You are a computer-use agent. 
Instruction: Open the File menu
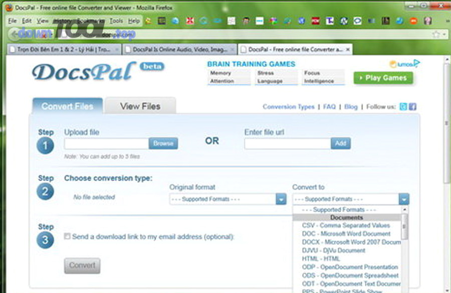pos(13,21)
